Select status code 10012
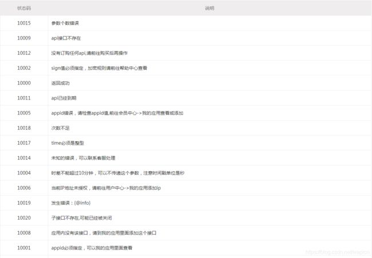 (x=24, y=53)
